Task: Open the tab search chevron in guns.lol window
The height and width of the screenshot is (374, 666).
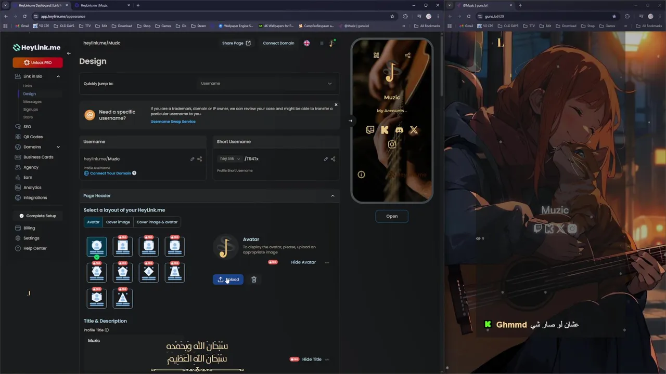Action: coord(450,5)
